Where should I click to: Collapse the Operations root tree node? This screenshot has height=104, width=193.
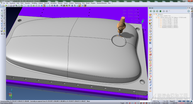pyautogui.click(x=154, y=14)
